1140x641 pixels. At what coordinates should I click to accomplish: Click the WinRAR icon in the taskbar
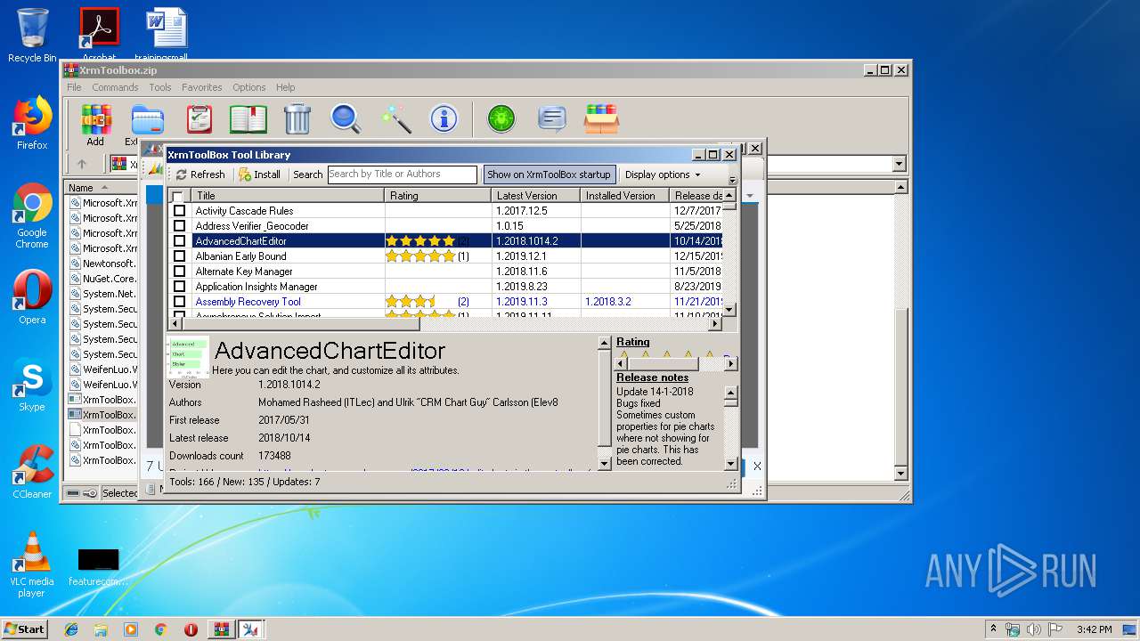(x=221, y=629)
